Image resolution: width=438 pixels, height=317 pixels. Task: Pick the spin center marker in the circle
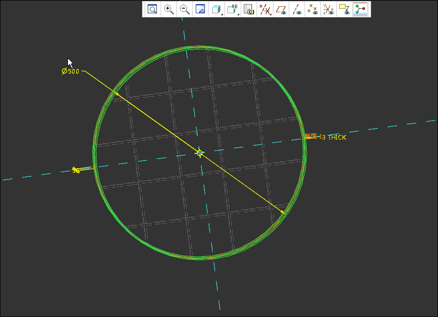click(199, 153)
